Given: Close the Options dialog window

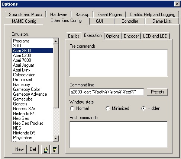Looking at the screenshot, I should tap(177, 4).
